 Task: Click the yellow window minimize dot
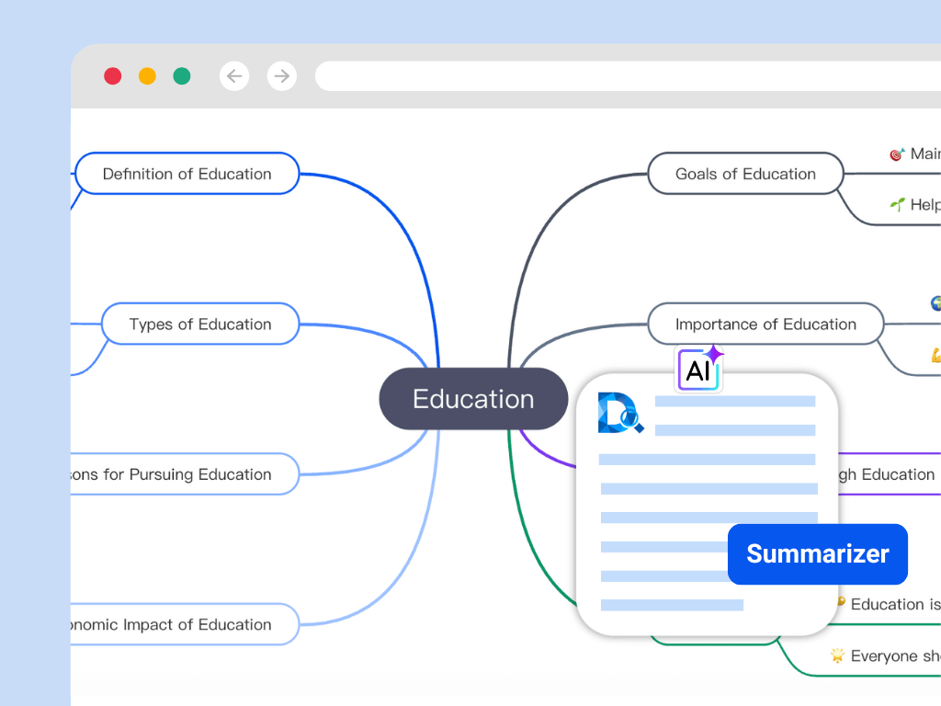(147, 76)
